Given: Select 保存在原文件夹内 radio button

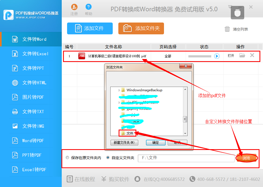Looking at the screenshot, I should pos(67,158).
